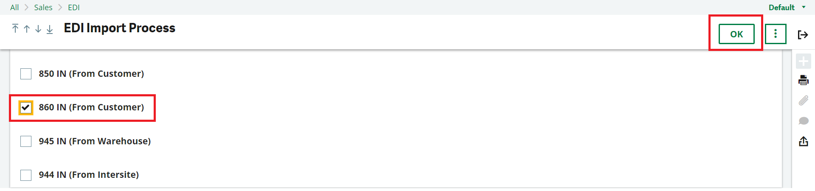The image size is (815, 191).
Task: Jump to first record arrow icon
Action: click(15, 28)
